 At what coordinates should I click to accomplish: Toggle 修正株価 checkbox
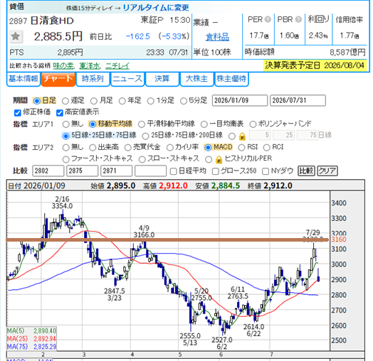(18, 112)
